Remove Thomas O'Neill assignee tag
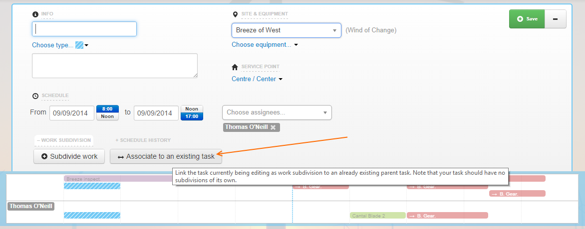This screenshot has height=229, width=585. pos(273,127)
